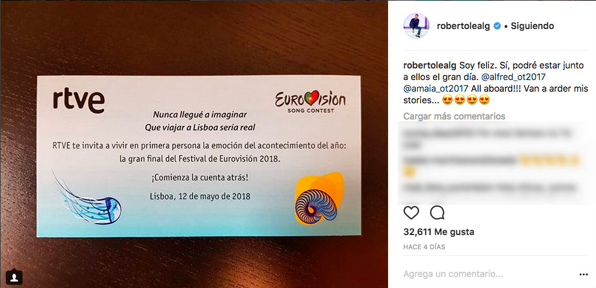Image resolution: width=596 pixels, height=288 pixels.
Task: Click the robertolealg username in the caption
Action: click(x=429, y=65)
